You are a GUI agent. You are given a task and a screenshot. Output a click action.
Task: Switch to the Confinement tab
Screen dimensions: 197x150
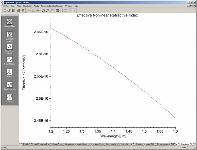[x=138, y=144]
